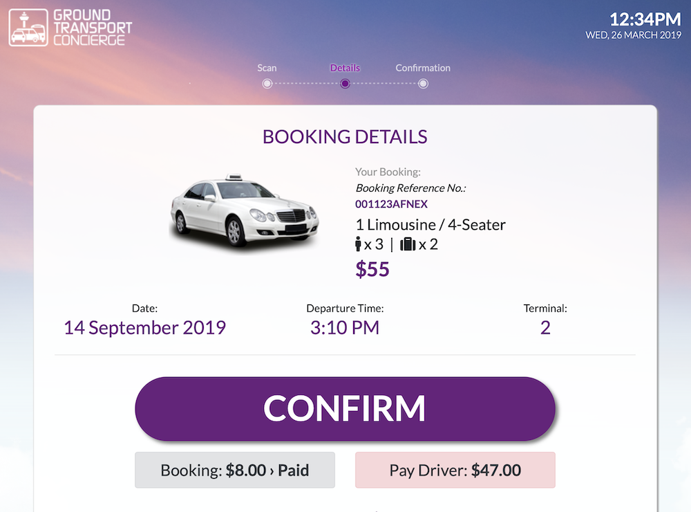Click the 3:10 PM departure time

pos(345,327)
